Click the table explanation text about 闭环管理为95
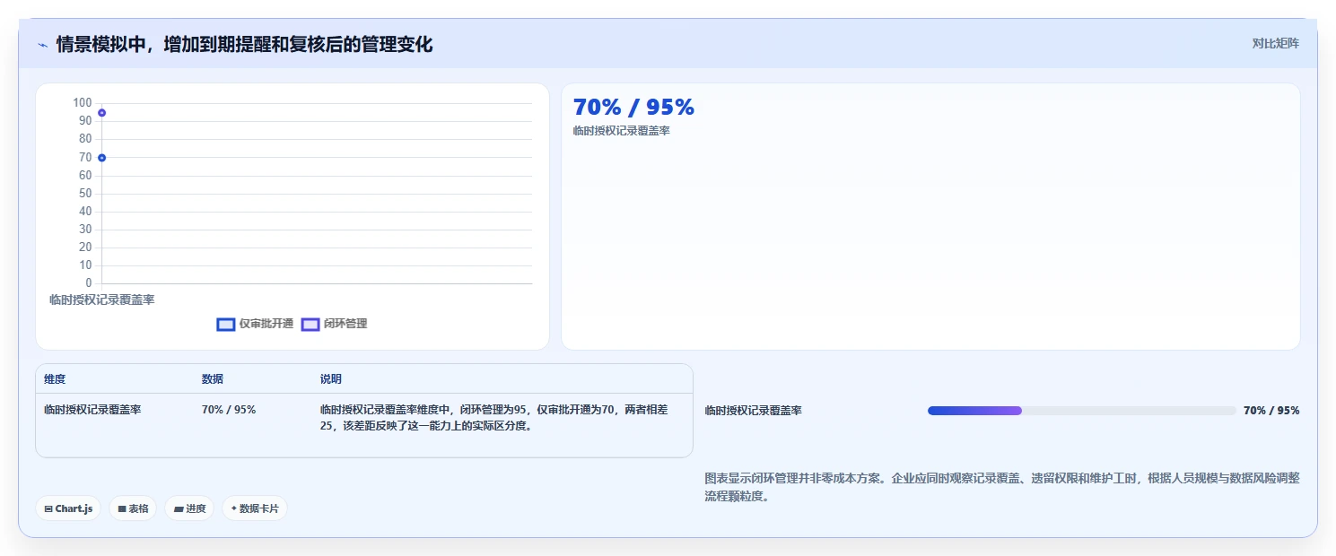This screenshot has width=1336, height=556. pyautogui.click(x=494, y=418)
